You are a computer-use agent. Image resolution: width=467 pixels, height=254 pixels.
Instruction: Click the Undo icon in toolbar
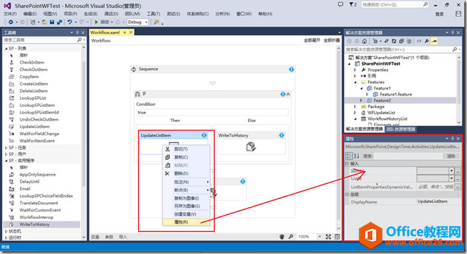point(70,22)
